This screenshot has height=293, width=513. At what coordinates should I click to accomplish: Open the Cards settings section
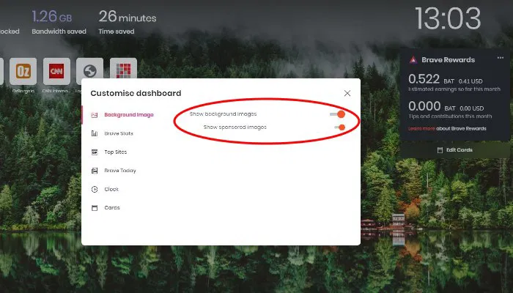(111, 208)
